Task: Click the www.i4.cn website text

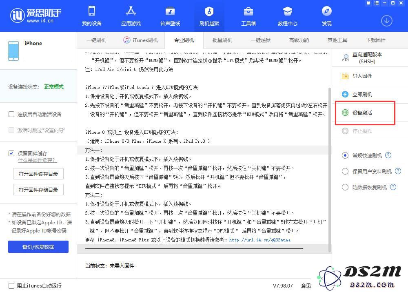Action: tap(40, 20)
